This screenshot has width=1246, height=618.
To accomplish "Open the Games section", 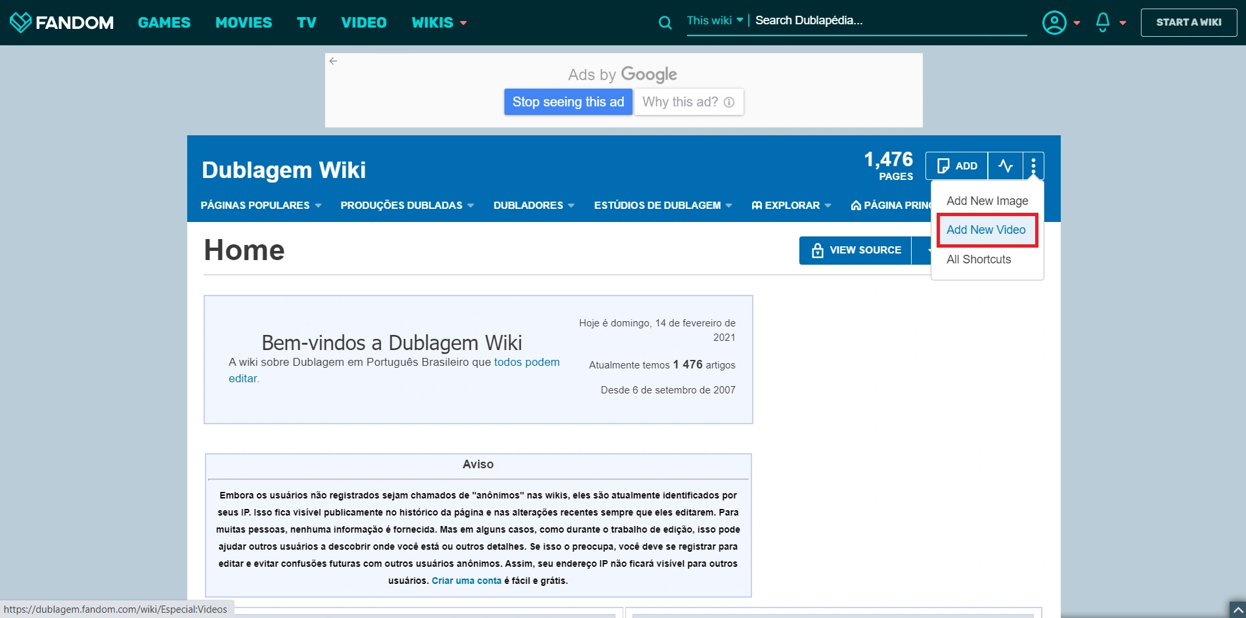I will 164,22.
